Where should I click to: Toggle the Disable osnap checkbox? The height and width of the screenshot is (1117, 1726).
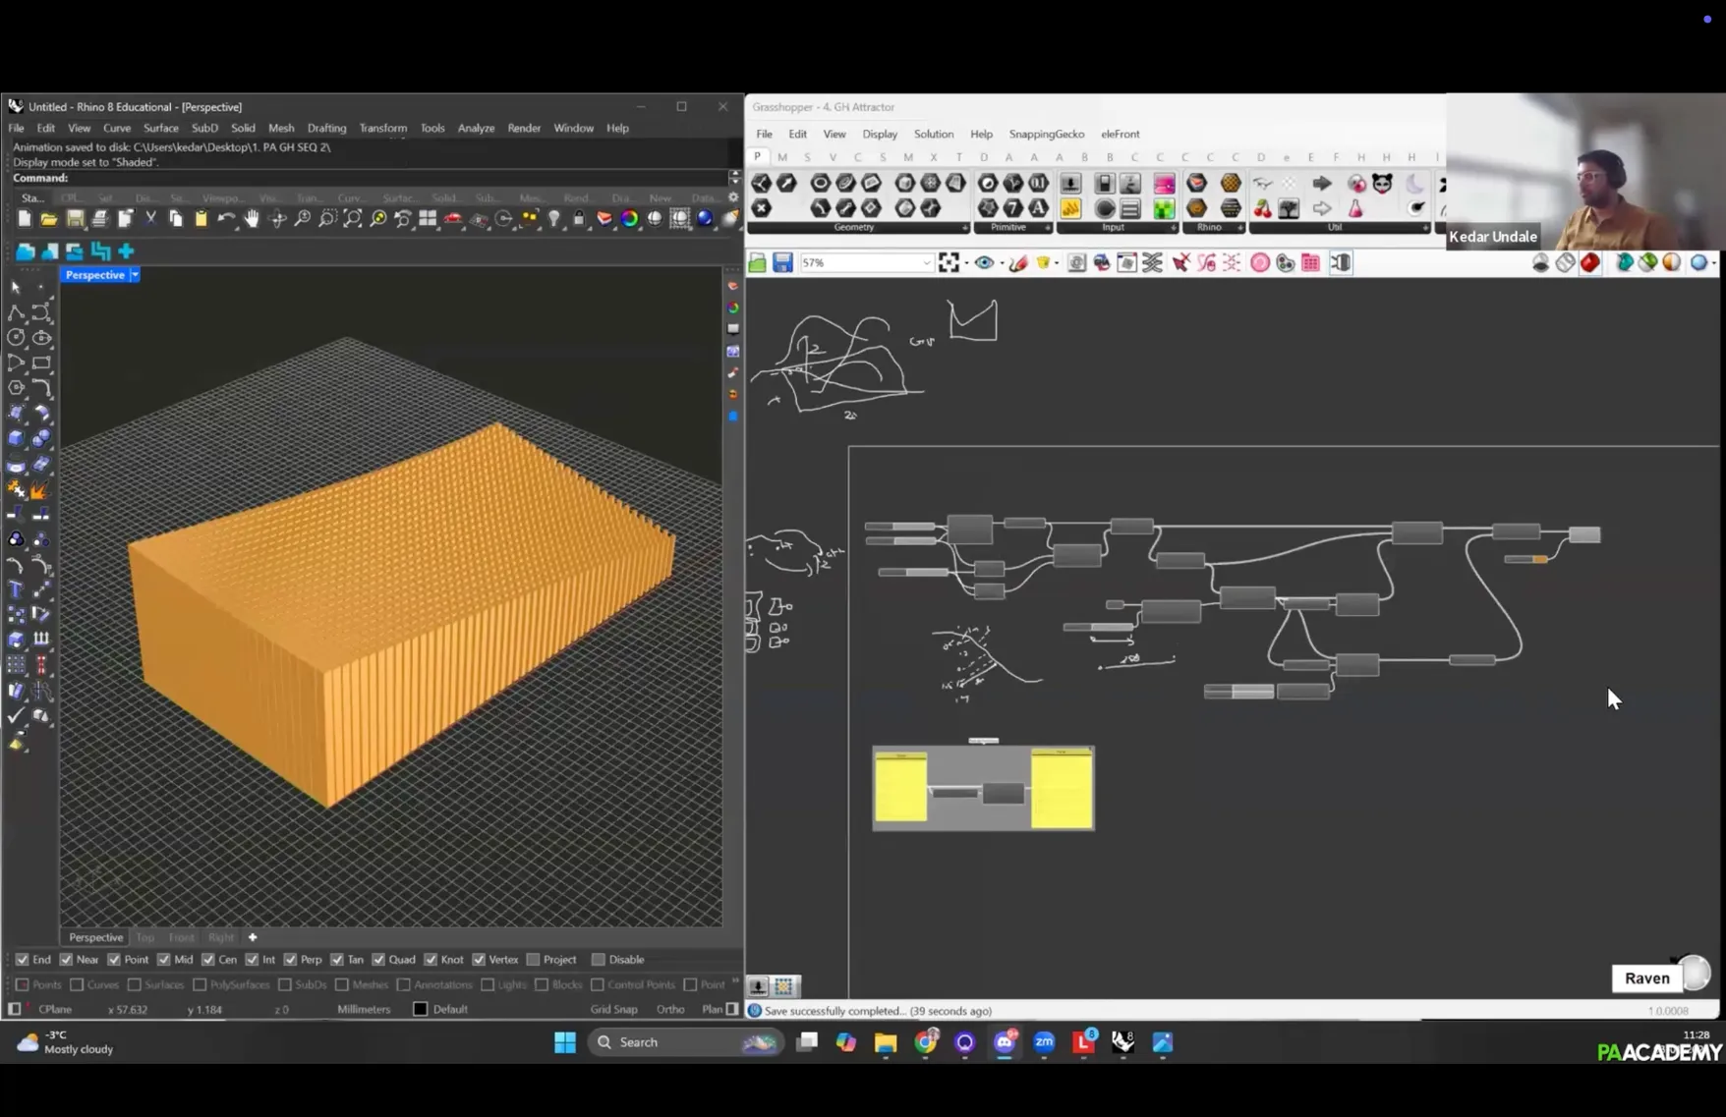(x=598, y=960)
